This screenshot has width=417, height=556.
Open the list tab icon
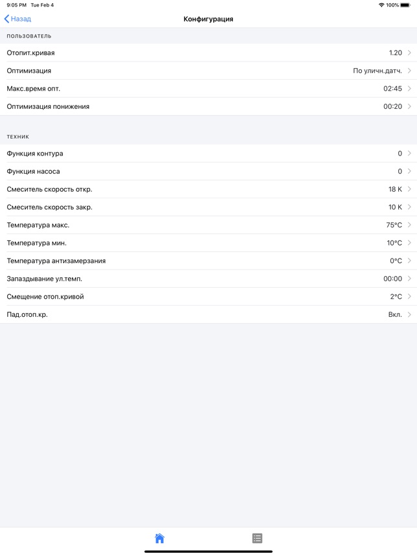coord(257,539)
